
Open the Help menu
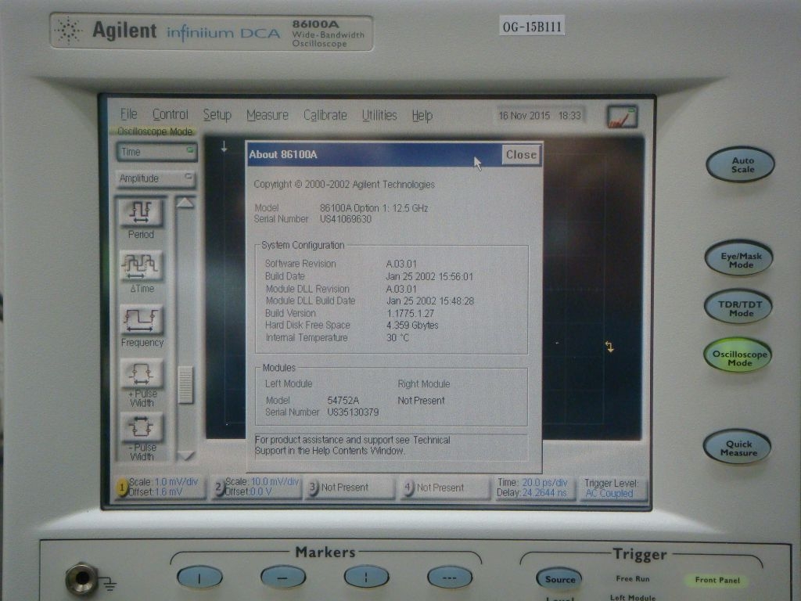click(x=422, y=116)
